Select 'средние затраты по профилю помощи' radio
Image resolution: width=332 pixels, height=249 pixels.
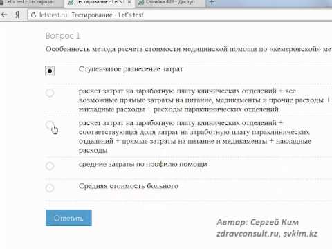50,166
